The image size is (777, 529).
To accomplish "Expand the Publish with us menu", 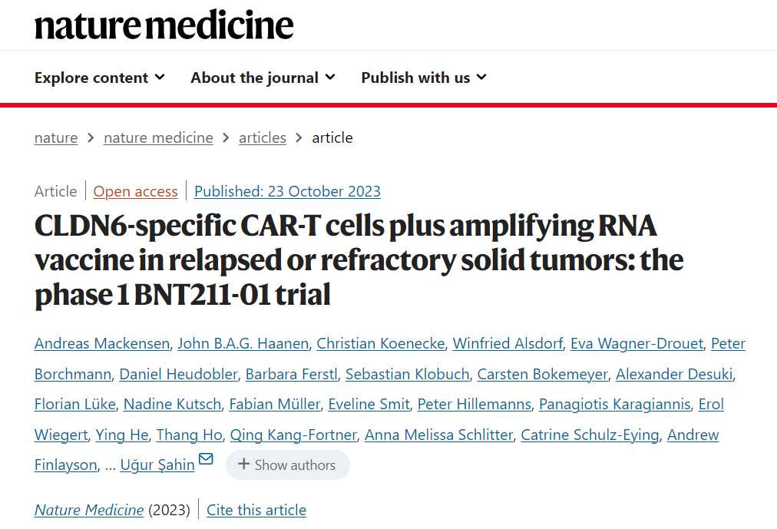I will [x=424, y=78].
